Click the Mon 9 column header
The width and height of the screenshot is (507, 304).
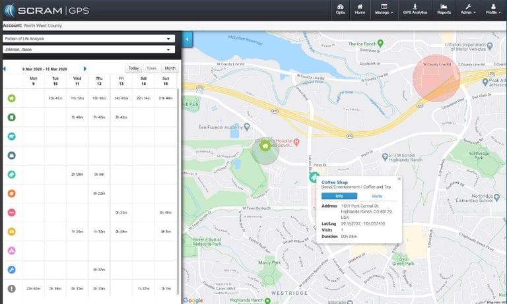[33, 81]
